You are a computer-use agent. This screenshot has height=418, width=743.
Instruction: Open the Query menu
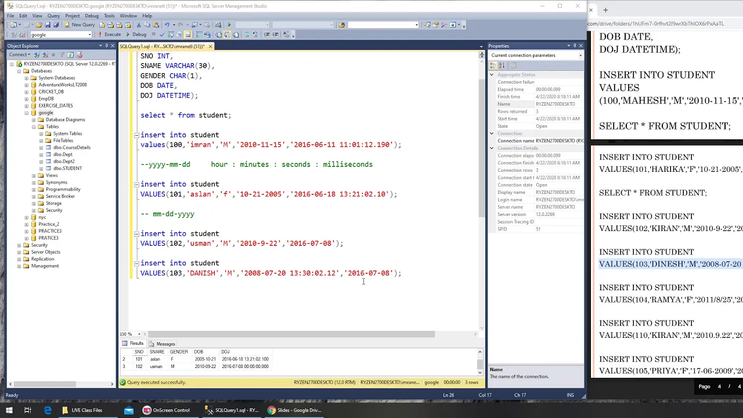(53, 16)
